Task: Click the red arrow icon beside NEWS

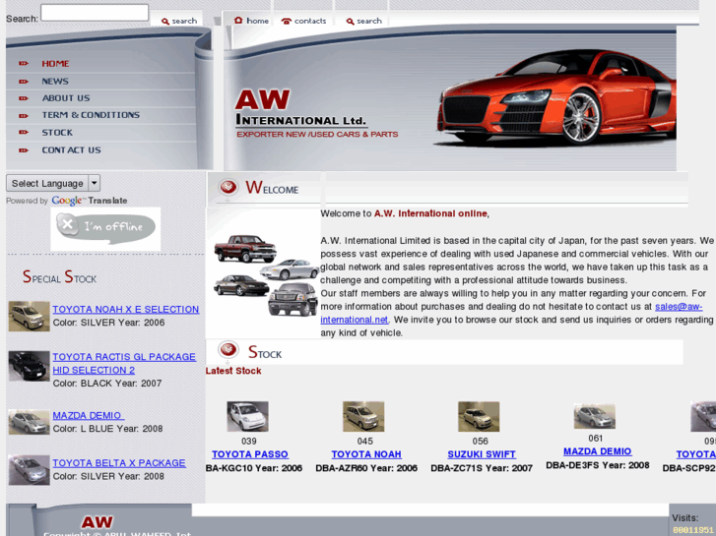Action: [24, 82]
